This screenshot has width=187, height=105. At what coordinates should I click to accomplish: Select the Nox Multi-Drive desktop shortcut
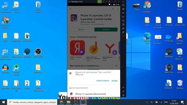click(x=169, y=69)
